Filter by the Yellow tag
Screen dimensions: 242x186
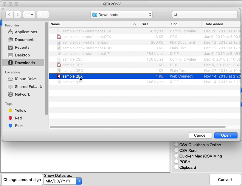(x=21, y=110)
